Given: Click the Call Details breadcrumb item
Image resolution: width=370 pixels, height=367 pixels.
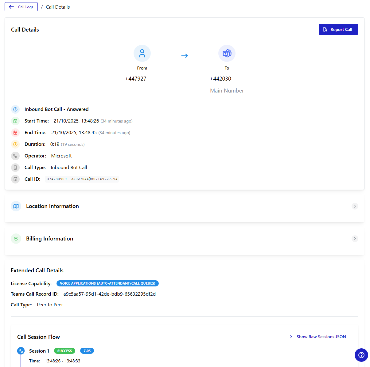Looking at the screenshot, I should pos(58,7).
